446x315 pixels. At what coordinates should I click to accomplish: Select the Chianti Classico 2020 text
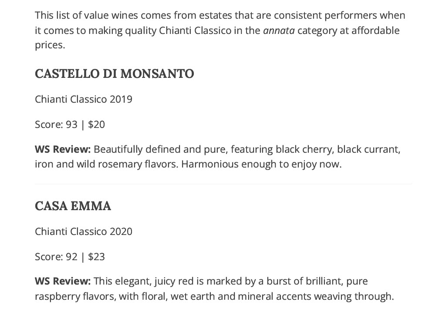84,231
